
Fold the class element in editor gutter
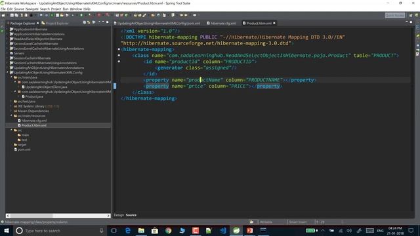[x=119, y=55]
